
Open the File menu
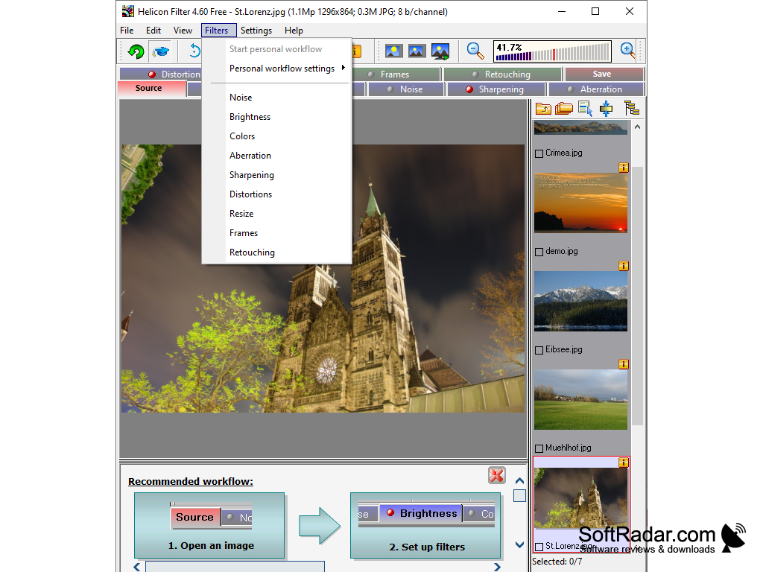tap(127, 30)
